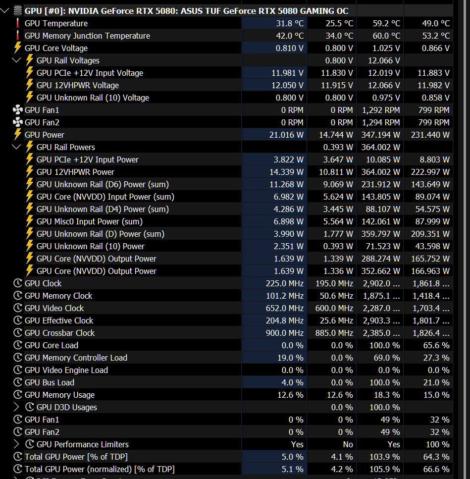Select the GPU Misc0 Input Power (sum) row
This screenshot has height=479, width=470.
[x=89, y=221]
